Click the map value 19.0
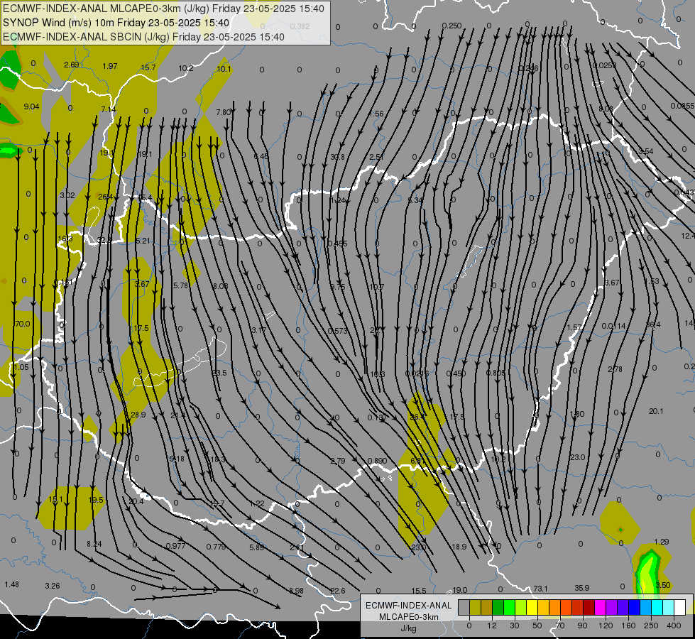Screen dimensions: 695x639 [x=459, y=590]
